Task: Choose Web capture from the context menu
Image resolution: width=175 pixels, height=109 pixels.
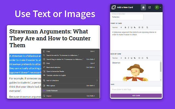Action: click(x=70, y=86)
